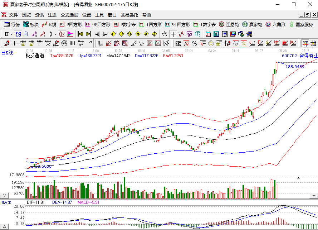Select the circled 金 golden ratio tool
This screenshot has height=230, width=318.
pos(211,43)
